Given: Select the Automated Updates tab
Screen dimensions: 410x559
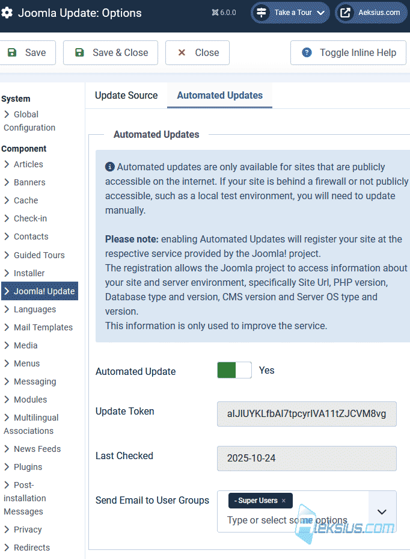Looking at the screenshot, I should point(220,96).
